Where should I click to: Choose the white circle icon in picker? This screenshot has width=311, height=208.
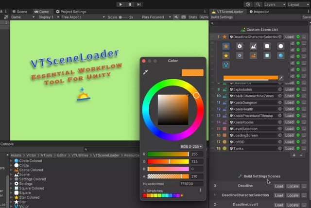pos(281,46)
